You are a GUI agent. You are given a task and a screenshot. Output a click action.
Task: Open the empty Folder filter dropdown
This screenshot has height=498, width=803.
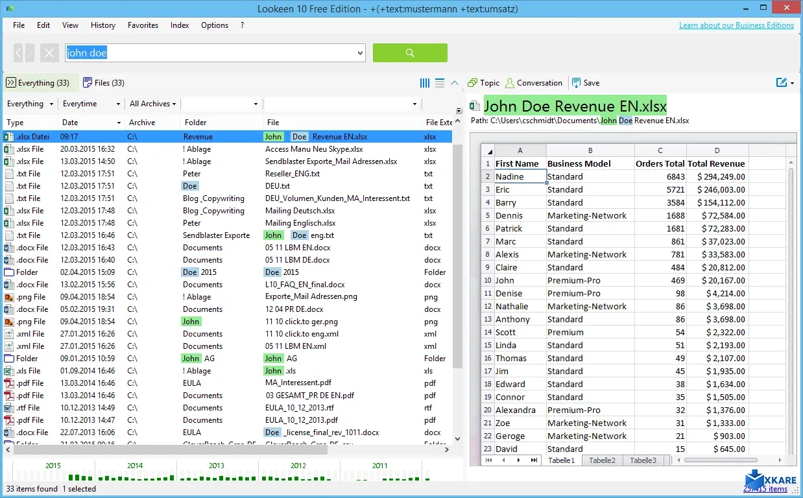256,104
